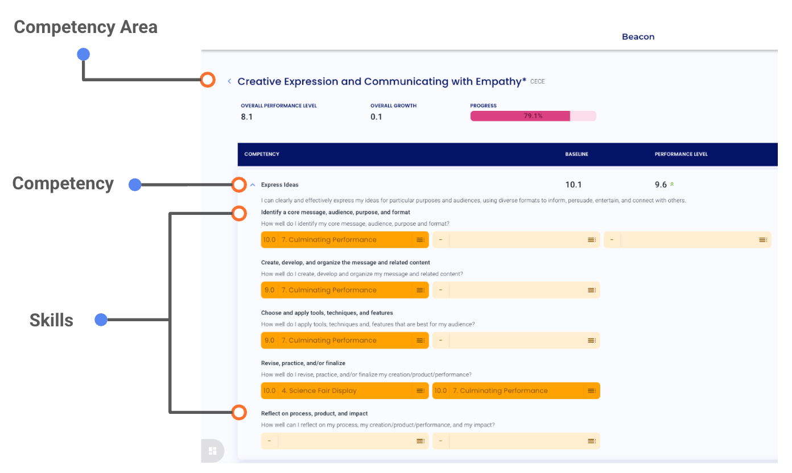The image size is (792, 473).
Task: Click the Baseline column header
Action: pyautogui.click(x=576, y=155)
